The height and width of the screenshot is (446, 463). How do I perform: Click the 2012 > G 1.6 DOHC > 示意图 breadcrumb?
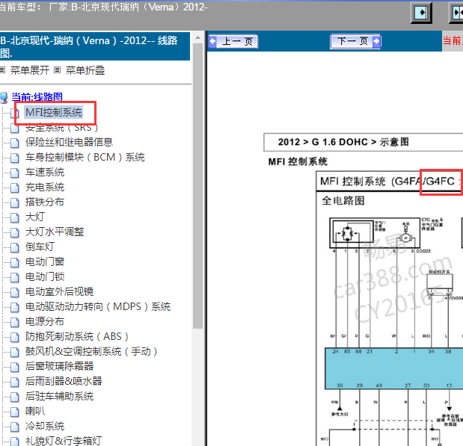tap(343, 142)
